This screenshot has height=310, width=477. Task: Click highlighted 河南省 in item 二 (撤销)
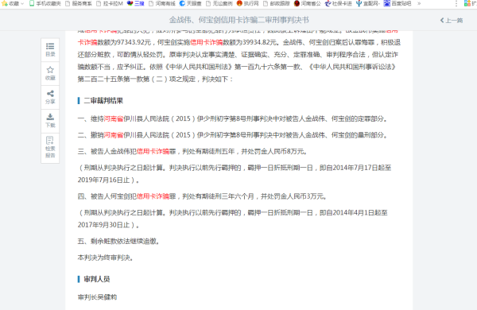[114, 135]
